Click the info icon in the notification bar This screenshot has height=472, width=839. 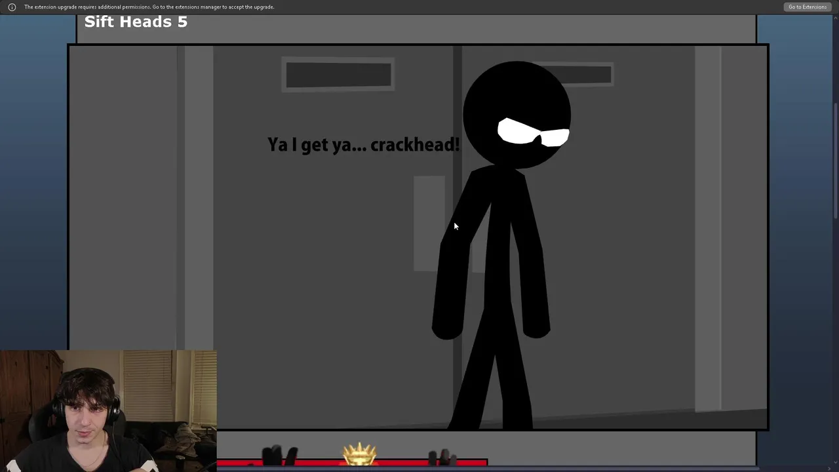pyautogui.click(x=12, y=7)
